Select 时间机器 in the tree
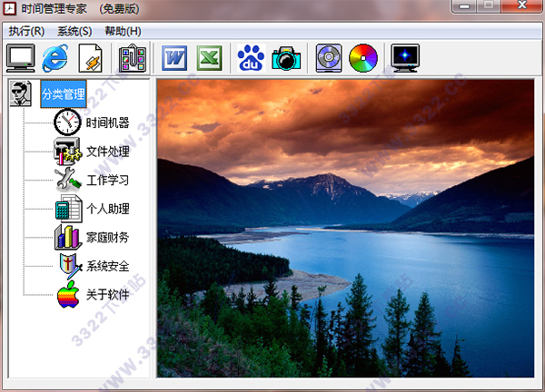This screenshot has height=392, width=545. (x=107, y=122)
